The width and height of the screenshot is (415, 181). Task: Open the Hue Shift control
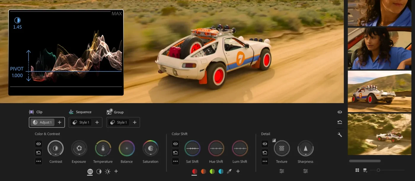point(216,148)
